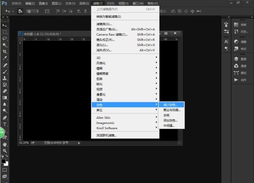254x183 pixels.
Task: Click align left edges icon
Action: tap(79, 11)
